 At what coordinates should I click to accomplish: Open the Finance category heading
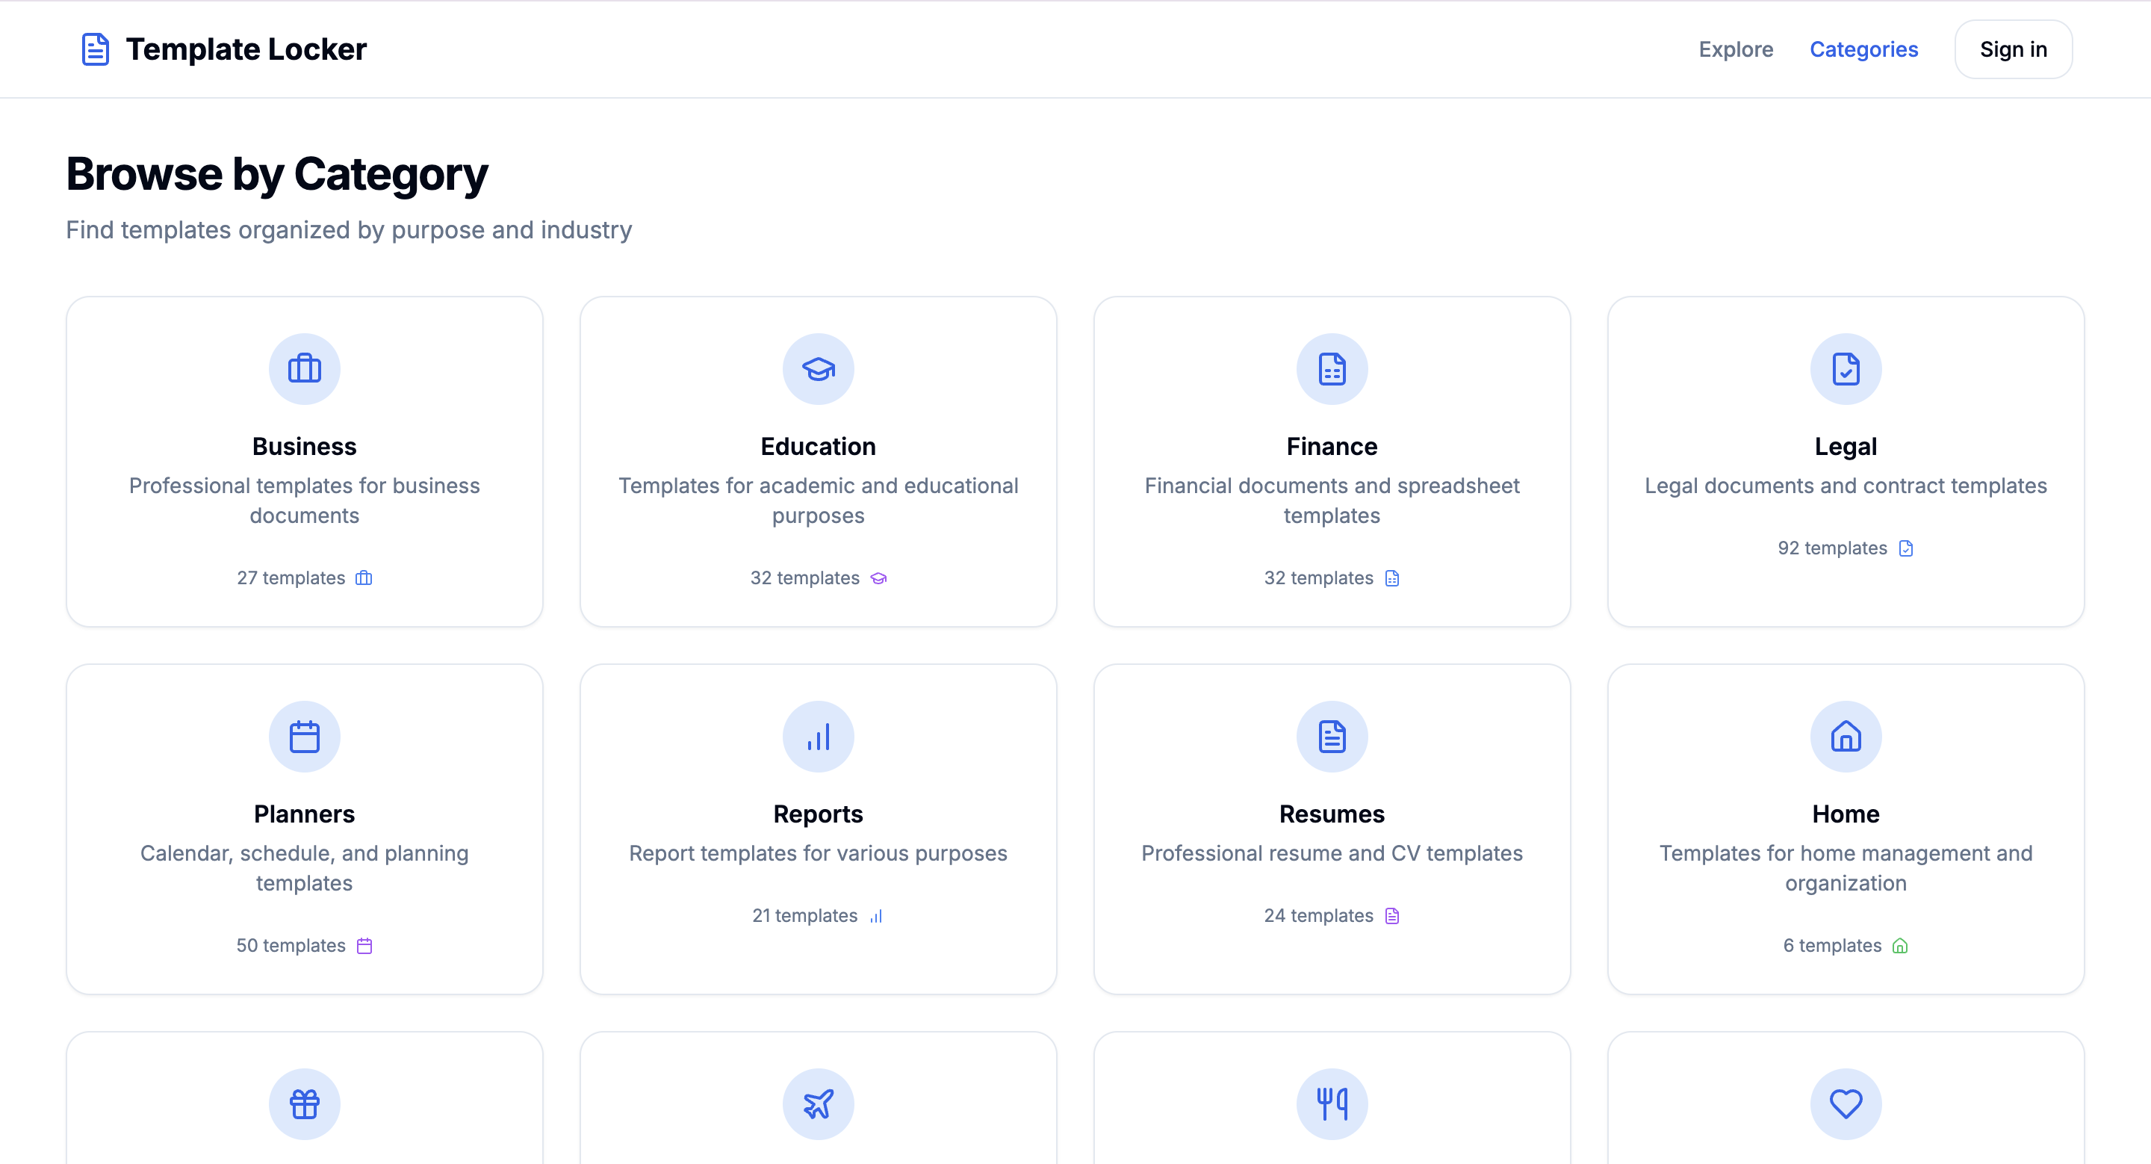click(x=1332, y=446)
